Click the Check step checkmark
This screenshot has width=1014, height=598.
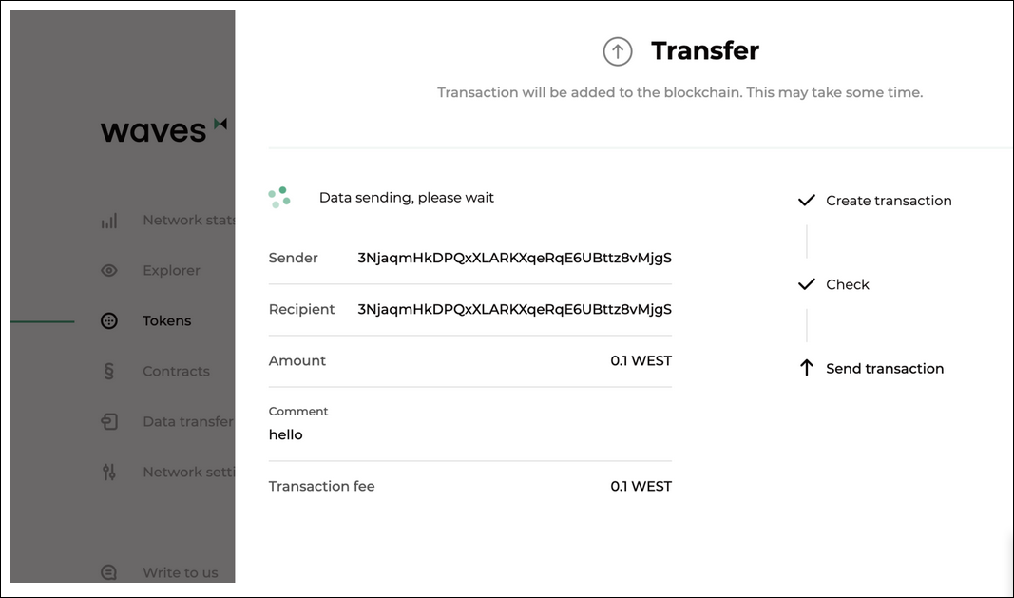807,283
